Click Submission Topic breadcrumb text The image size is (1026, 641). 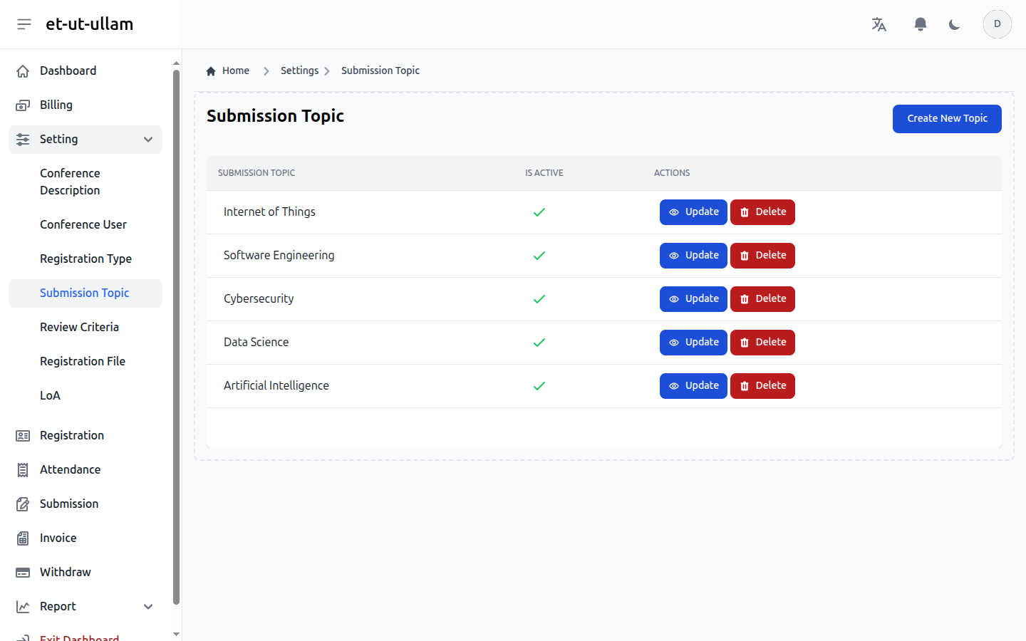[x=380, y=71]
